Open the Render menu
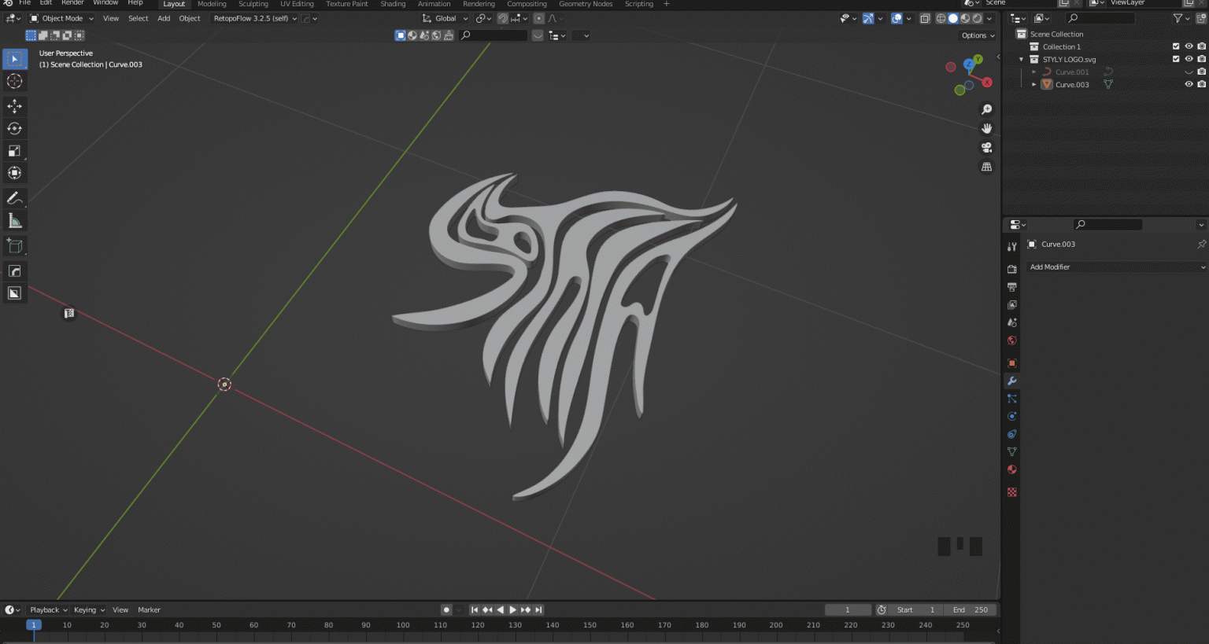Image resolution: width=1209 pixels, height=644 pixels. pyautogui.click(x=72, y=3)
